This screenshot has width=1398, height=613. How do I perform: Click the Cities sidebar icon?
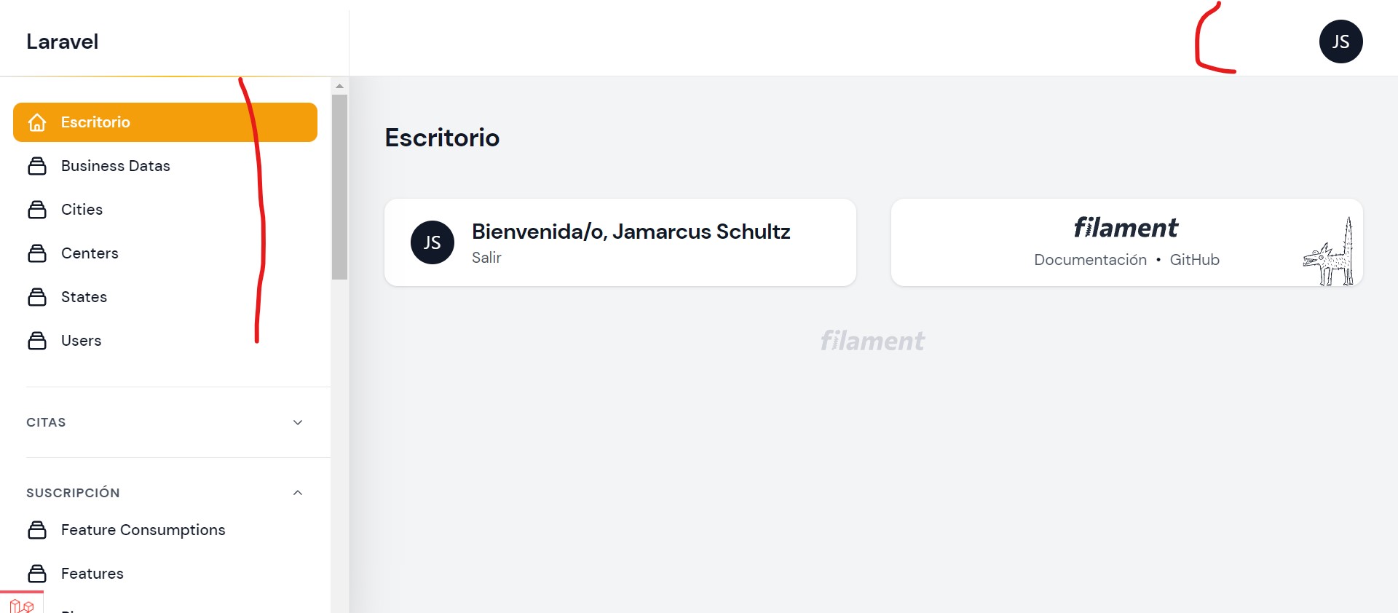(37, 210)
